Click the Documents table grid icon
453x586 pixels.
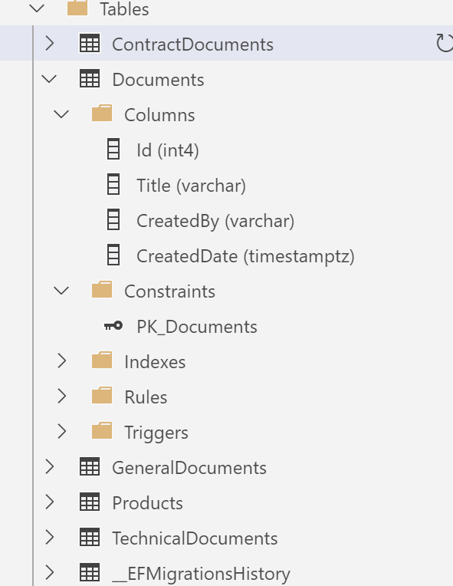(x=90, y=79)
